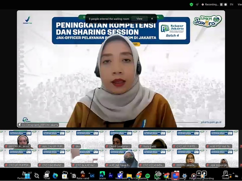Open the EN language menu
The width and height of the screenshot is (242, 181).
[x=231, y=5]
